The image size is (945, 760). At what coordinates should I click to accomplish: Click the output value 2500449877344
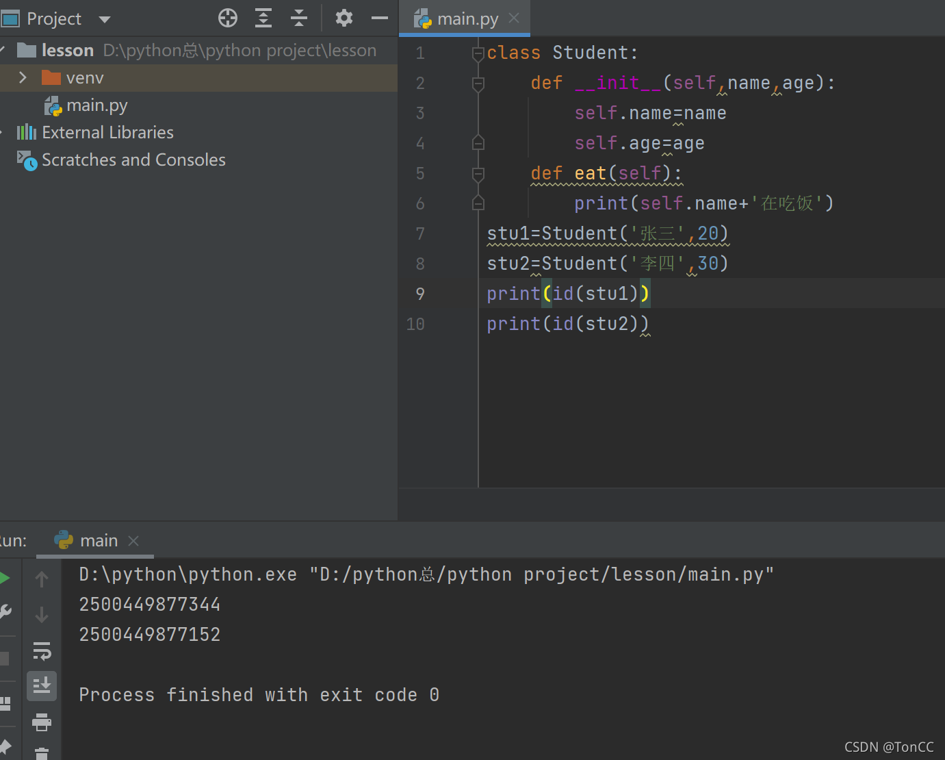(150, 605)
